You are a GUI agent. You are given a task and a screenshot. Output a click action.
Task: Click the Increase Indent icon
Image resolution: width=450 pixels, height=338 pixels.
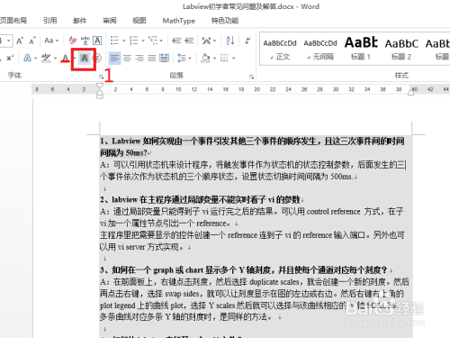[189, 41]
